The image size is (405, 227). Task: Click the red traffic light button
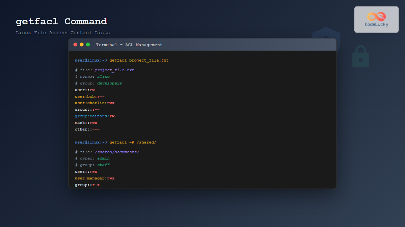[75, 44]
